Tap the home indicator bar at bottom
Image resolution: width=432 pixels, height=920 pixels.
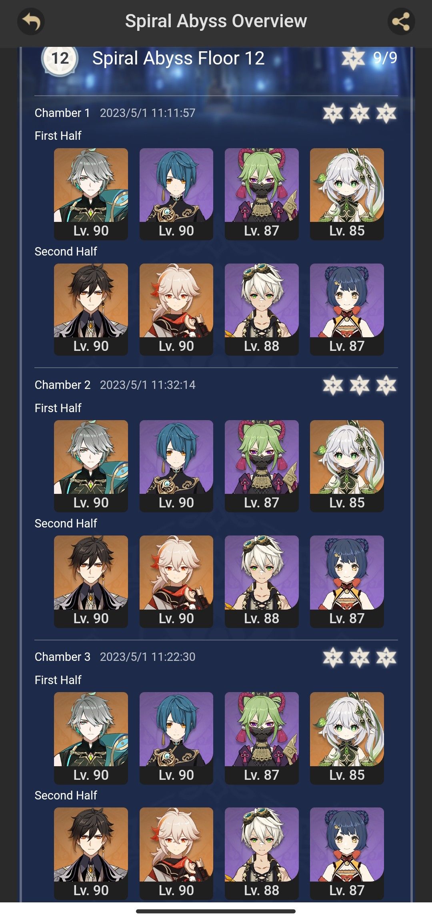[216, 911]
